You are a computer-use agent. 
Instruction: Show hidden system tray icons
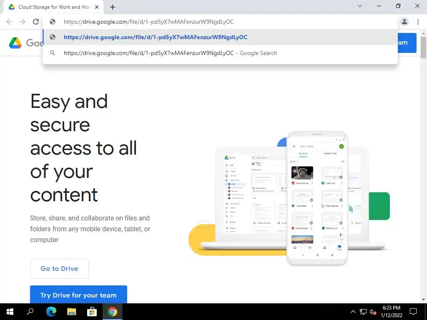click(353, 312)
